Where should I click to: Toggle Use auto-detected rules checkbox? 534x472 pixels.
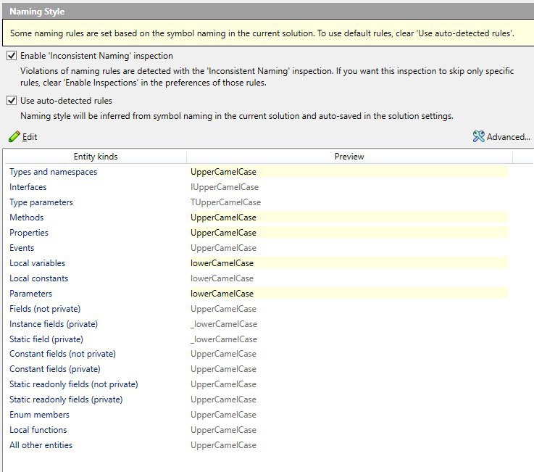[x=12, y=101]
